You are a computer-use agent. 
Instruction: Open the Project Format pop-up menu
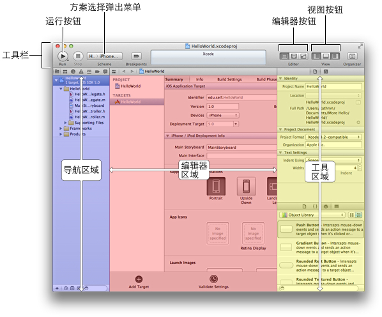click(x=333, y=137)
